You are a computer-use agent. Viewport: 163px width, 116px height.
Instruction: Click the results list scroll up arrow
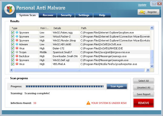pyautogui.click(x=152, y=28)
